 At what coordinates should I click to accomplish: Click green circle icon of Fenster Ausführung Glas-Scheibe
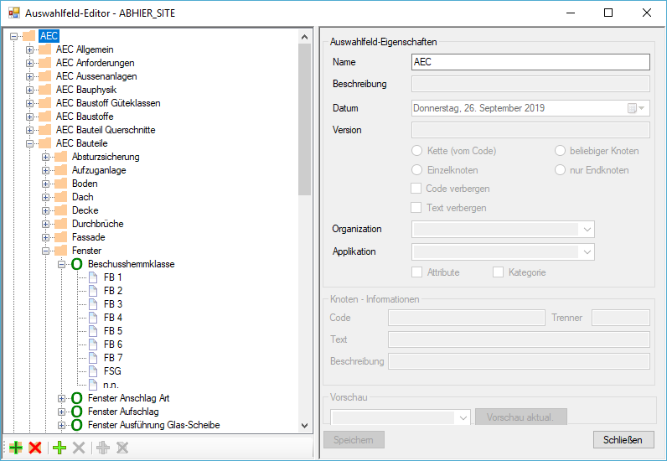tap(77, 425)
